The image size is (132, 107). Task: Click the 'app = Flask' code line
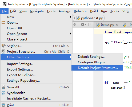(118, 42)
